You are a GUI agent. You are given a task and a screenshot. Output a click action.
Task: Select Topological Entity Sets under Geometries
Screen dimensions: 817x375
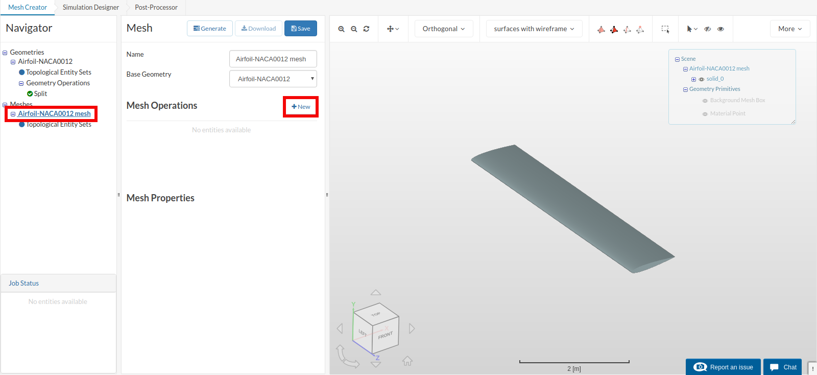click(x=59, y=72)
